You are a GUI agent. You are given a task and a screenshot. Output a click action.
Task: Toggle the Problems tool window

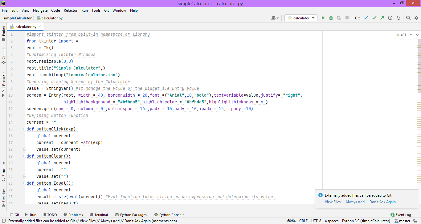[73, 214]
